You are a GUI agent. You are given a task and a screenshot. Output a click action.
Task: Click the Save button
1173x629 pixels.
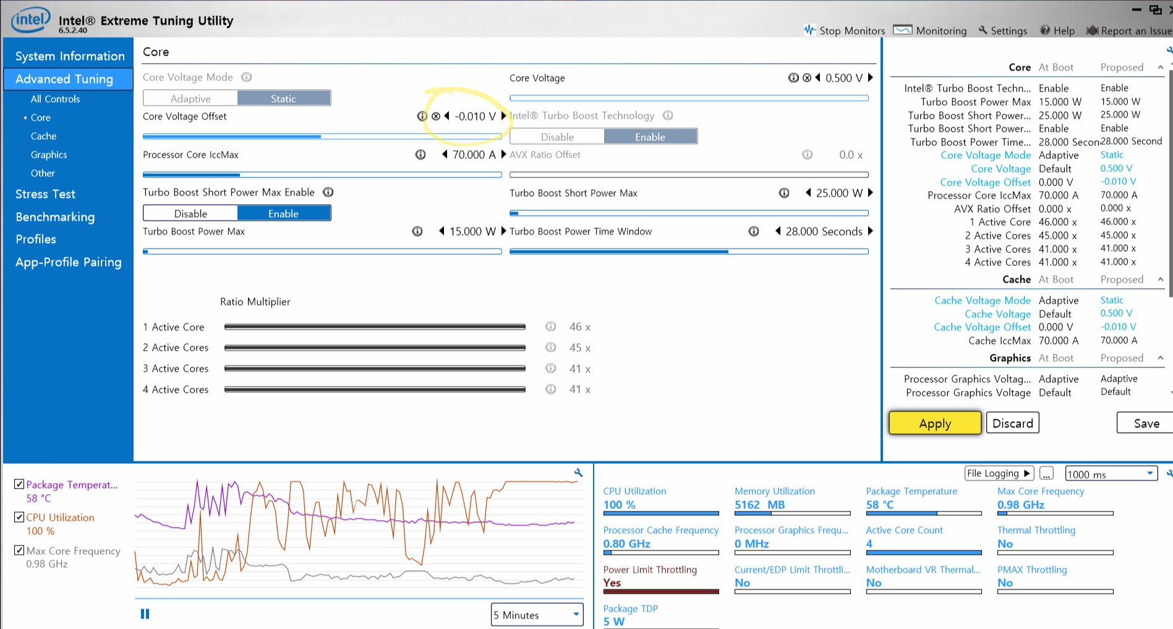click(x=1146, y=423)
